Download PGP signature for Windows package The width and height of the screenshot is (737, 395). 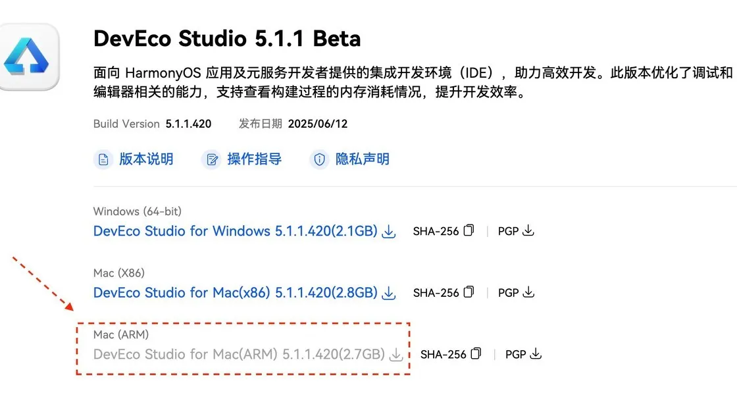pyautogui.click(x=528, y=231)
